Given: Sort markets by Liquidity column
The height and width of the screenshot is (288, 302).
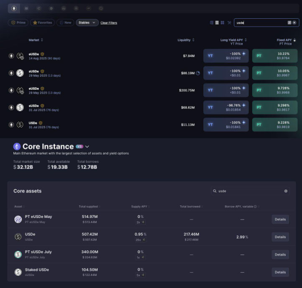Looking at the screenshot, I should click(x=186, y=40).
